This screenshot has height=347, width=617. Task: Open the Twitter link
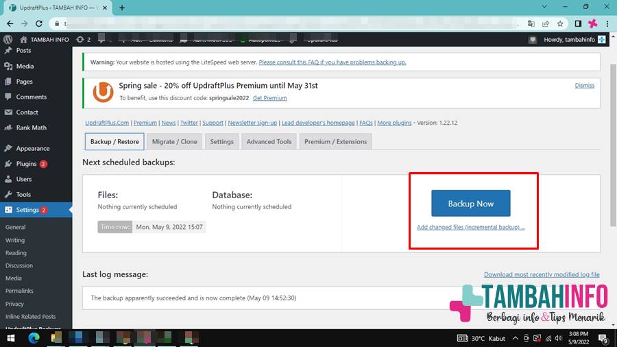pyautogui.click(x=189, y=123)
